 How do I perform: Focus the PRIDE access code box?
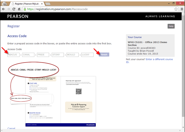(43, 55)
